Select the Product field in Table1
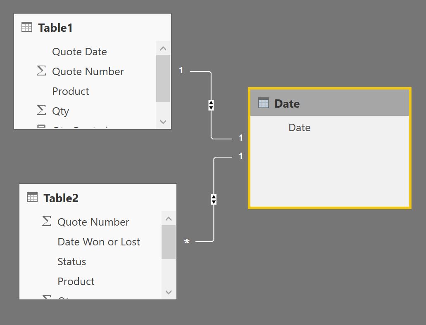The width and height of the screenshot is (426, 325). pos(71,91)
